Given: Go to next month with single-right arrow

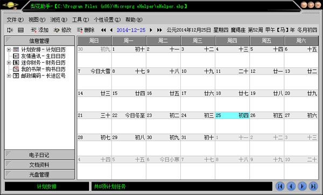Looking at the screenshot, I should point(151,30).
